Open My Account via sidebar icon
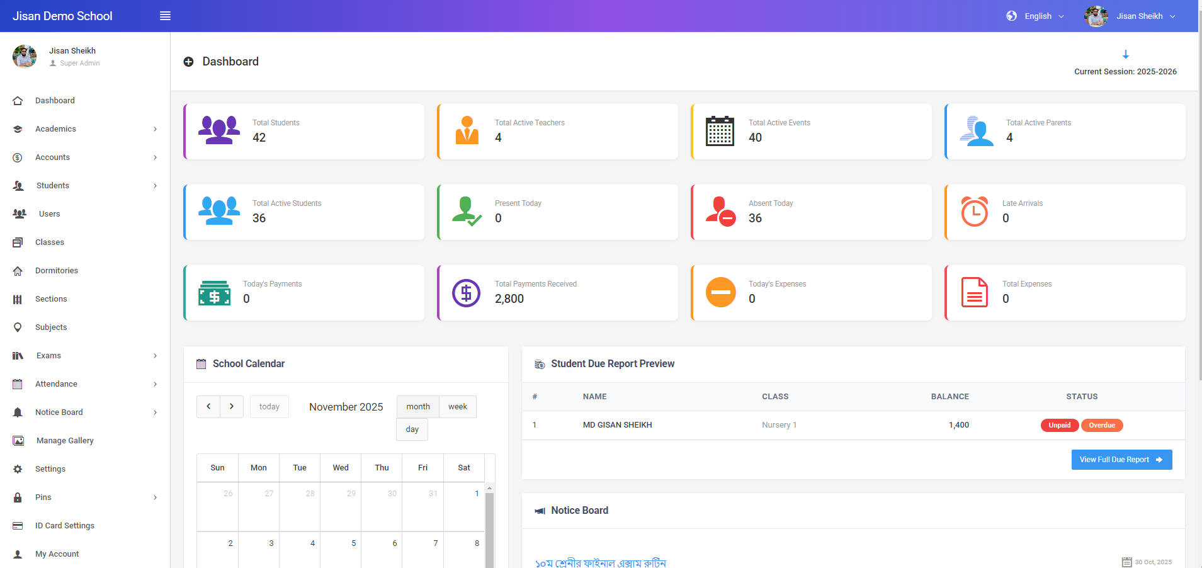Image resolution: width=1202 pixels, height=568 pixels. click(18, 554)
